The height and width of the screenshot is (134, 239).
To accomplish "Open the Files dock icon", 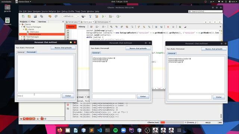I will pos(68,130).
